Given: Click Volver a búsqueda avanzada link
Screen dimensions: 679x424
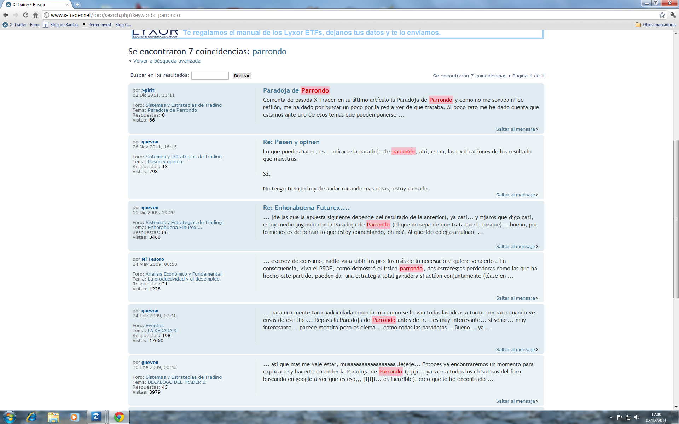Looking at the screenshot, I should [x=167, y=61].
